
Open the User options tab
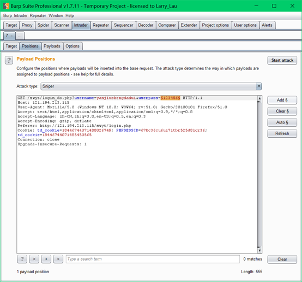pyautogui.click(x=245, y=25)
